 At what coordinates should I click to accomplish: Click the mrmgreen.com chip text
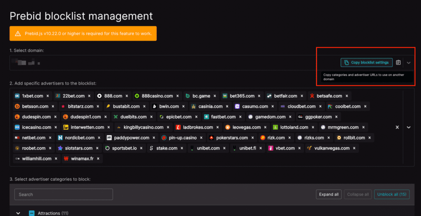click(x=343, y=127)
